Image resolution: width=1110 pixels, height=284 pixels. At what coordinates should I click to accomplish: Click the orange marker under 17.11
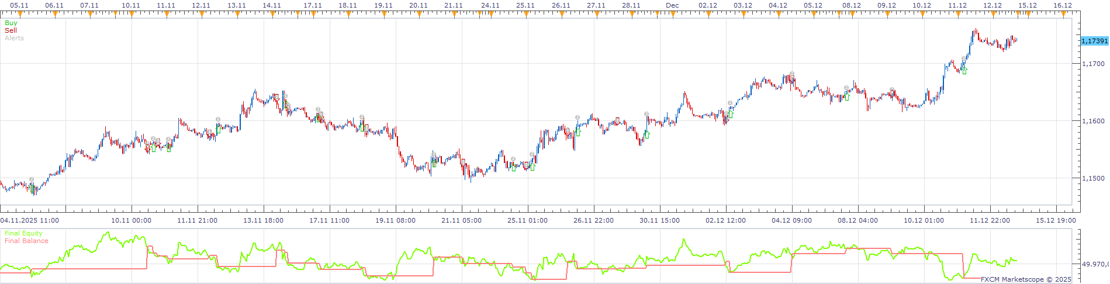click(x=313, y=14)
